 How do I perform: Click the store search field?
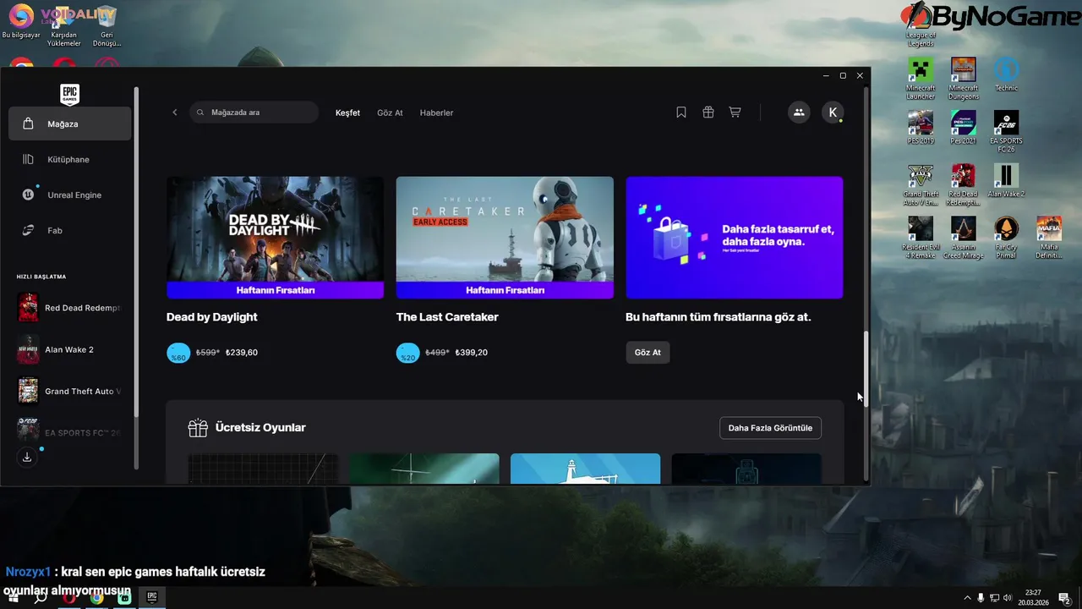[x=254, y=112]
